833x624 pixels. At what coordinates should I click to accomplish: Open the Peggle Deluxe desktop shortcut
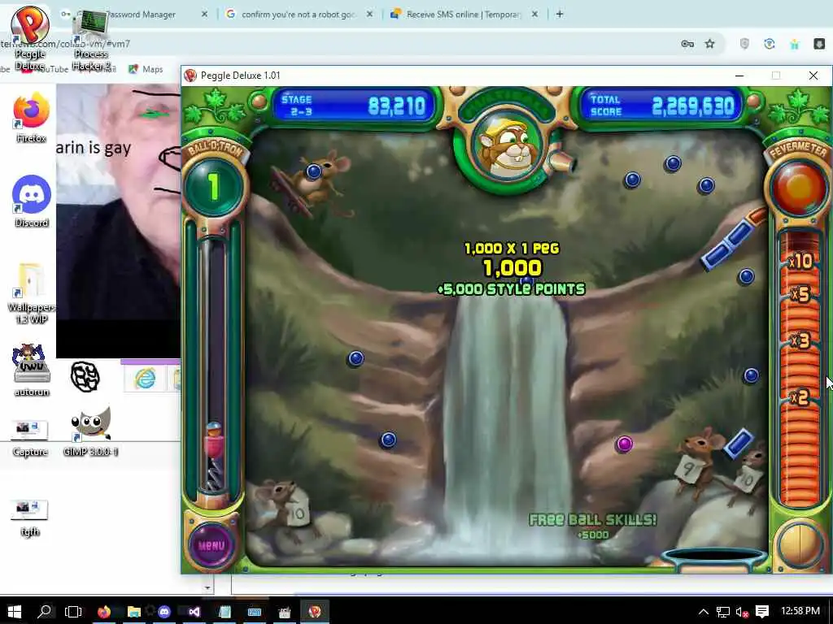[30, 39]
